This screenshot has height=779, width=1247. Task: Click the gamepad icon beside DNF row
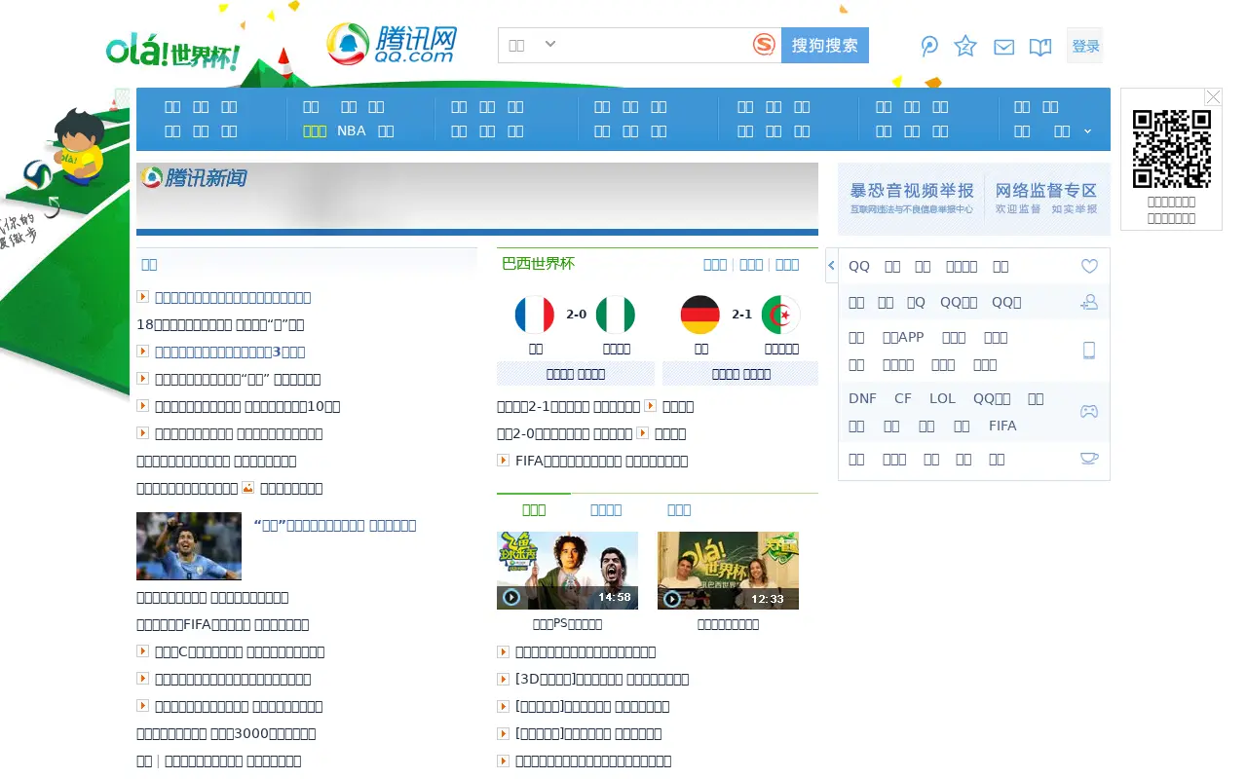1089,411
